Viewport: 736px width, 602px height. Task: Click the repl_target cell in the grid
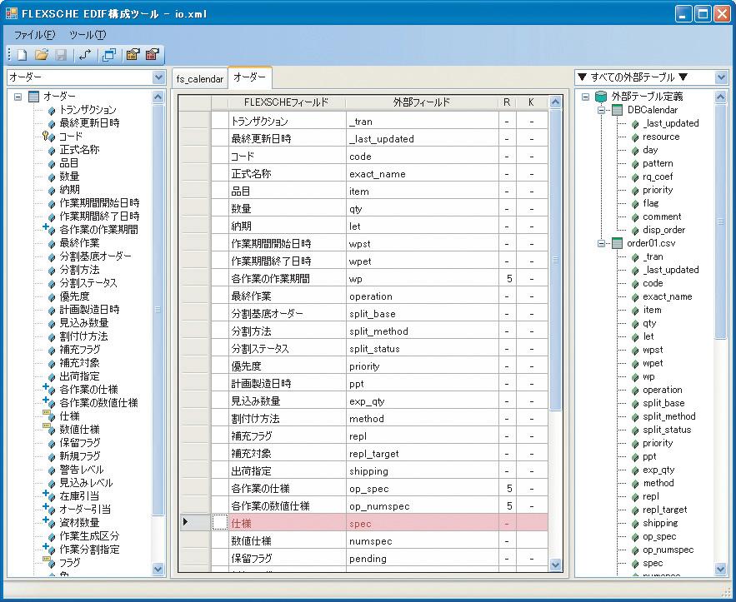point(423,454)
